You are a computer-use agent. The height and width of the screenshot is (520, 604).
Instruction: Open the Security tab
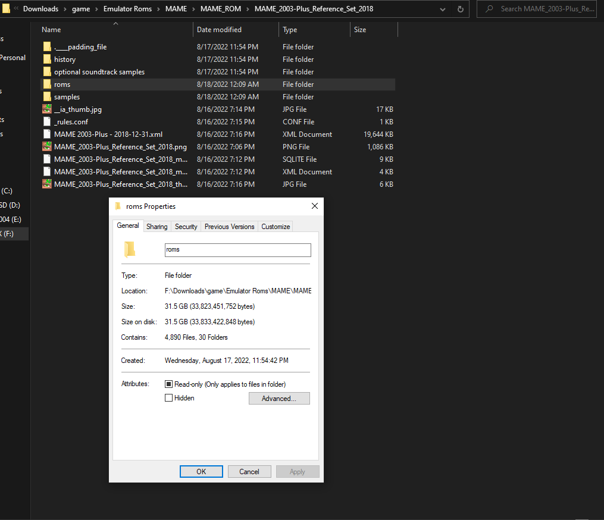186,227
